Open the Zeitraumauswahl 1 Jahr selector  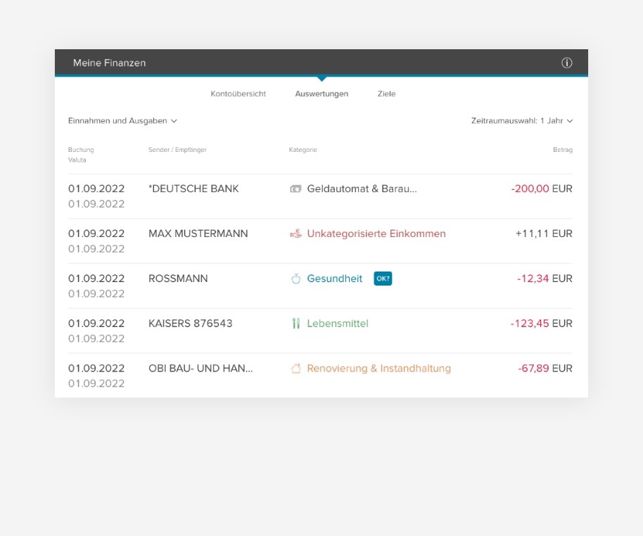click(521, 120)
